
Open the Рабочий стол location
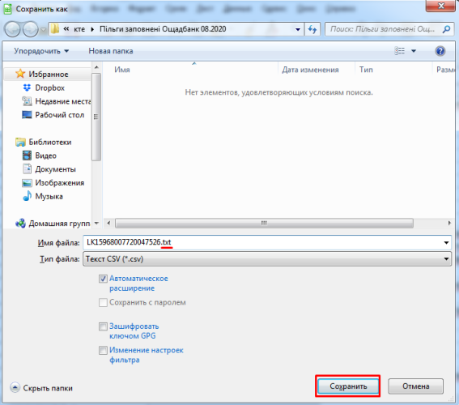coord(59,115)
